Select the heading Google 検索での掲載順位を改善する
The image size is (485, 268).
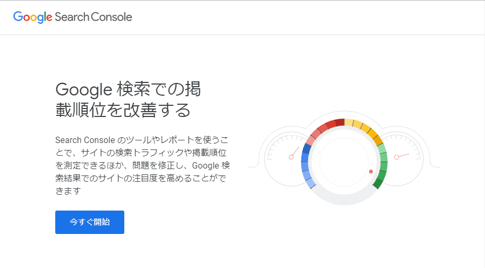coord(128,99)
